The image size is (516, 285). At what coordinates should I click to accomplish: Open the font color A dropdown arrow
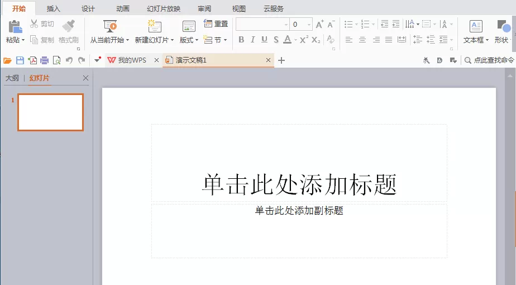[295, 40]
